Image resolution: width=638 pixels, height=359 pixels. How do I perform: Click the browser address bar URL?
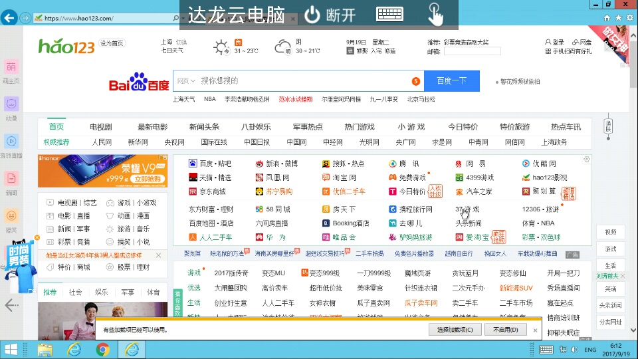tap(79, 19)
